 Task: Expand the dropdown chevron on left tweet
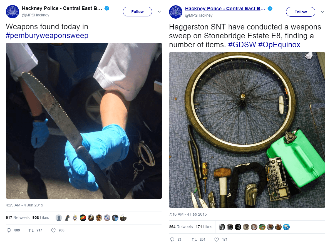[x=159, y=12]
